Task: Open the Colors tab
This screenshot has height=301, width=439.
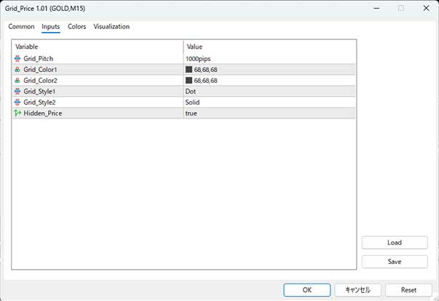Action: click(77, 27)
